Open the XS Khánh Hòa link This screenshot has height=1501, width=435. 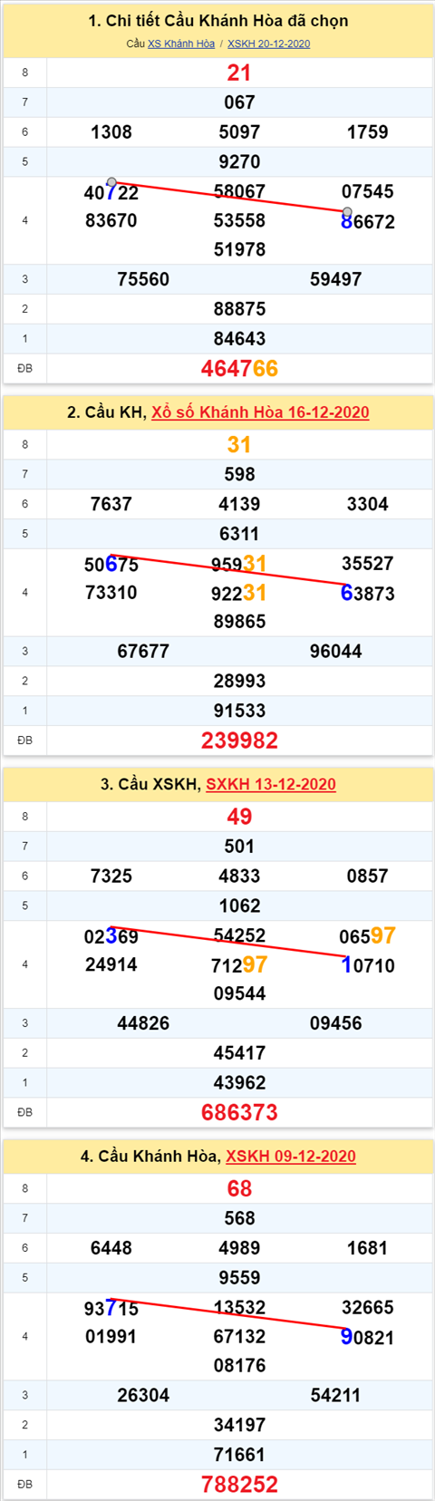coord(181,44)
